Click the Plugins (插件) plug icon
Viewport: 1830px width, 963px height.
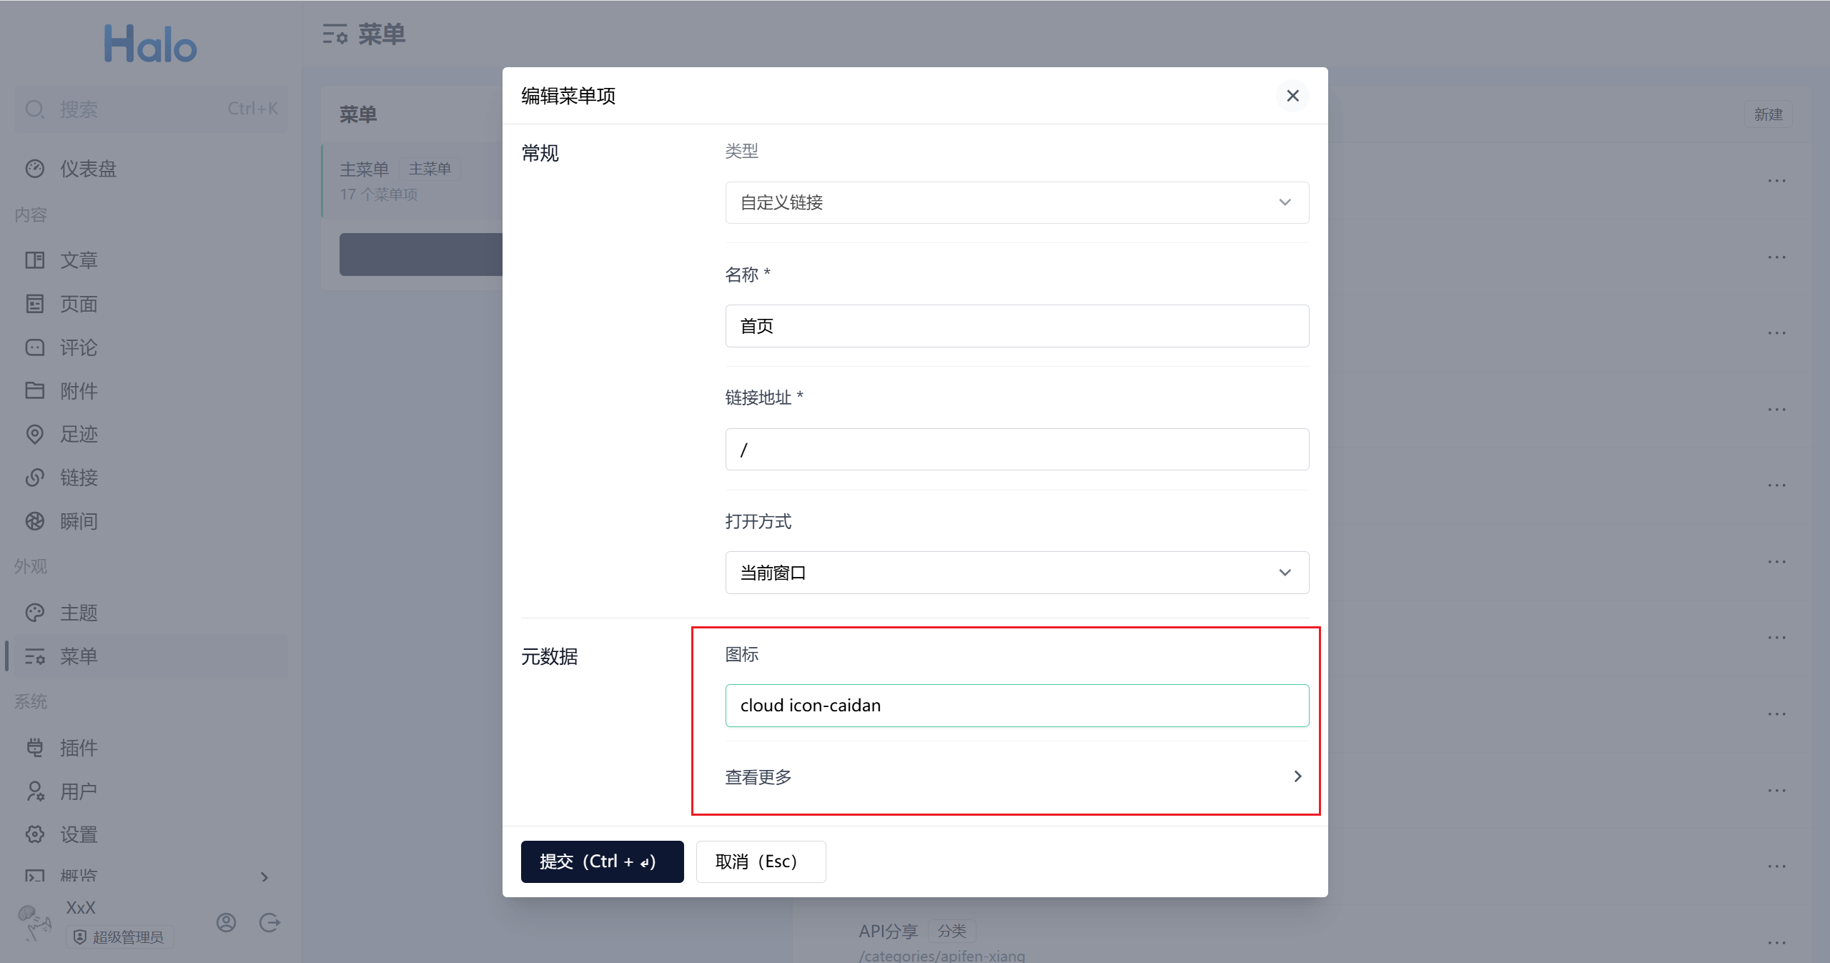pyautogui.click(x=34, y=748)
